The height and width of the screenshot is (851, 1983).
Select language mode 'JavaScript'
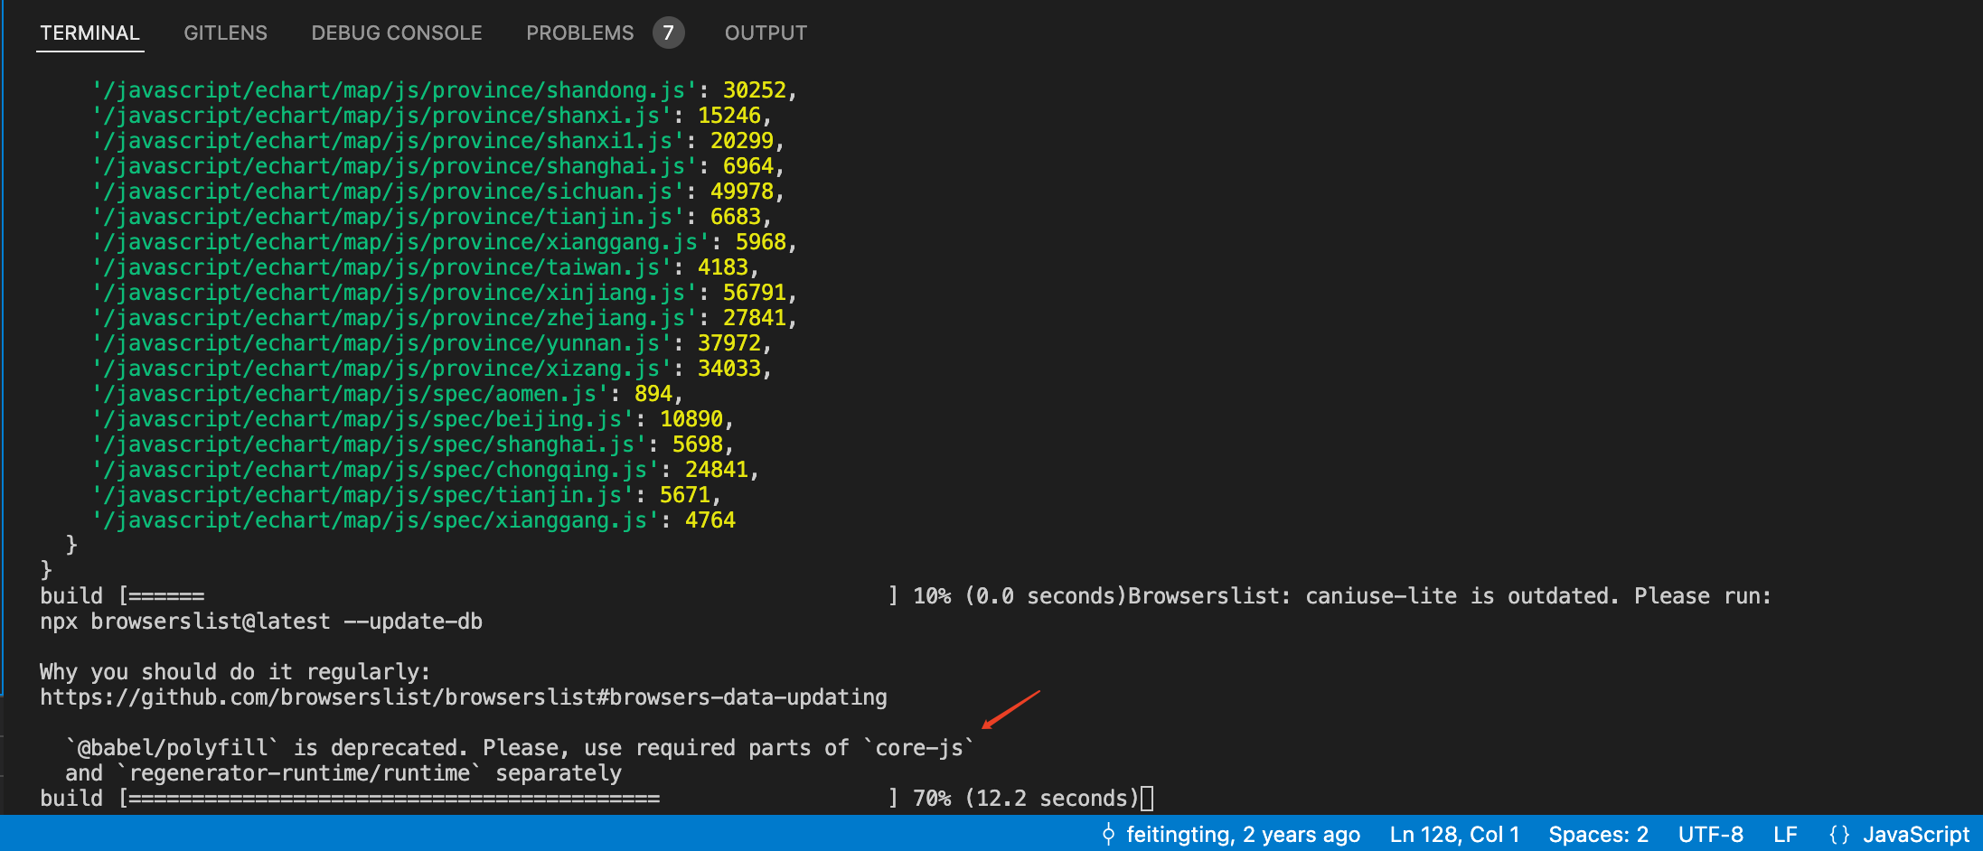pyautogui.click(x=1916, y=834)
